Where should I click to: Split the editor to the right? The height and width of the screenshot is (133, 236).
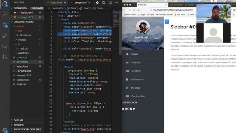tap(110, 3)
